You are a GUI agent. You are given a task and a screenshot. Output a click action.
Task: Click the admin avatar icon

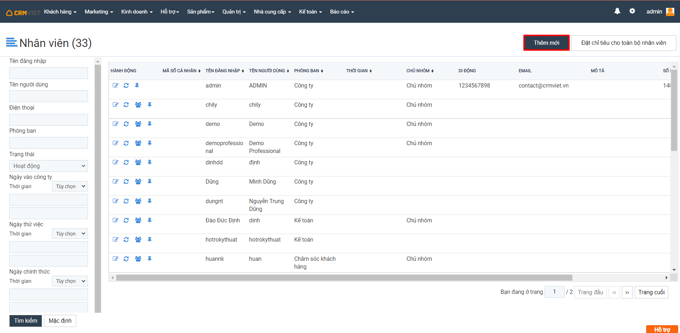click(x=670, y=12)
